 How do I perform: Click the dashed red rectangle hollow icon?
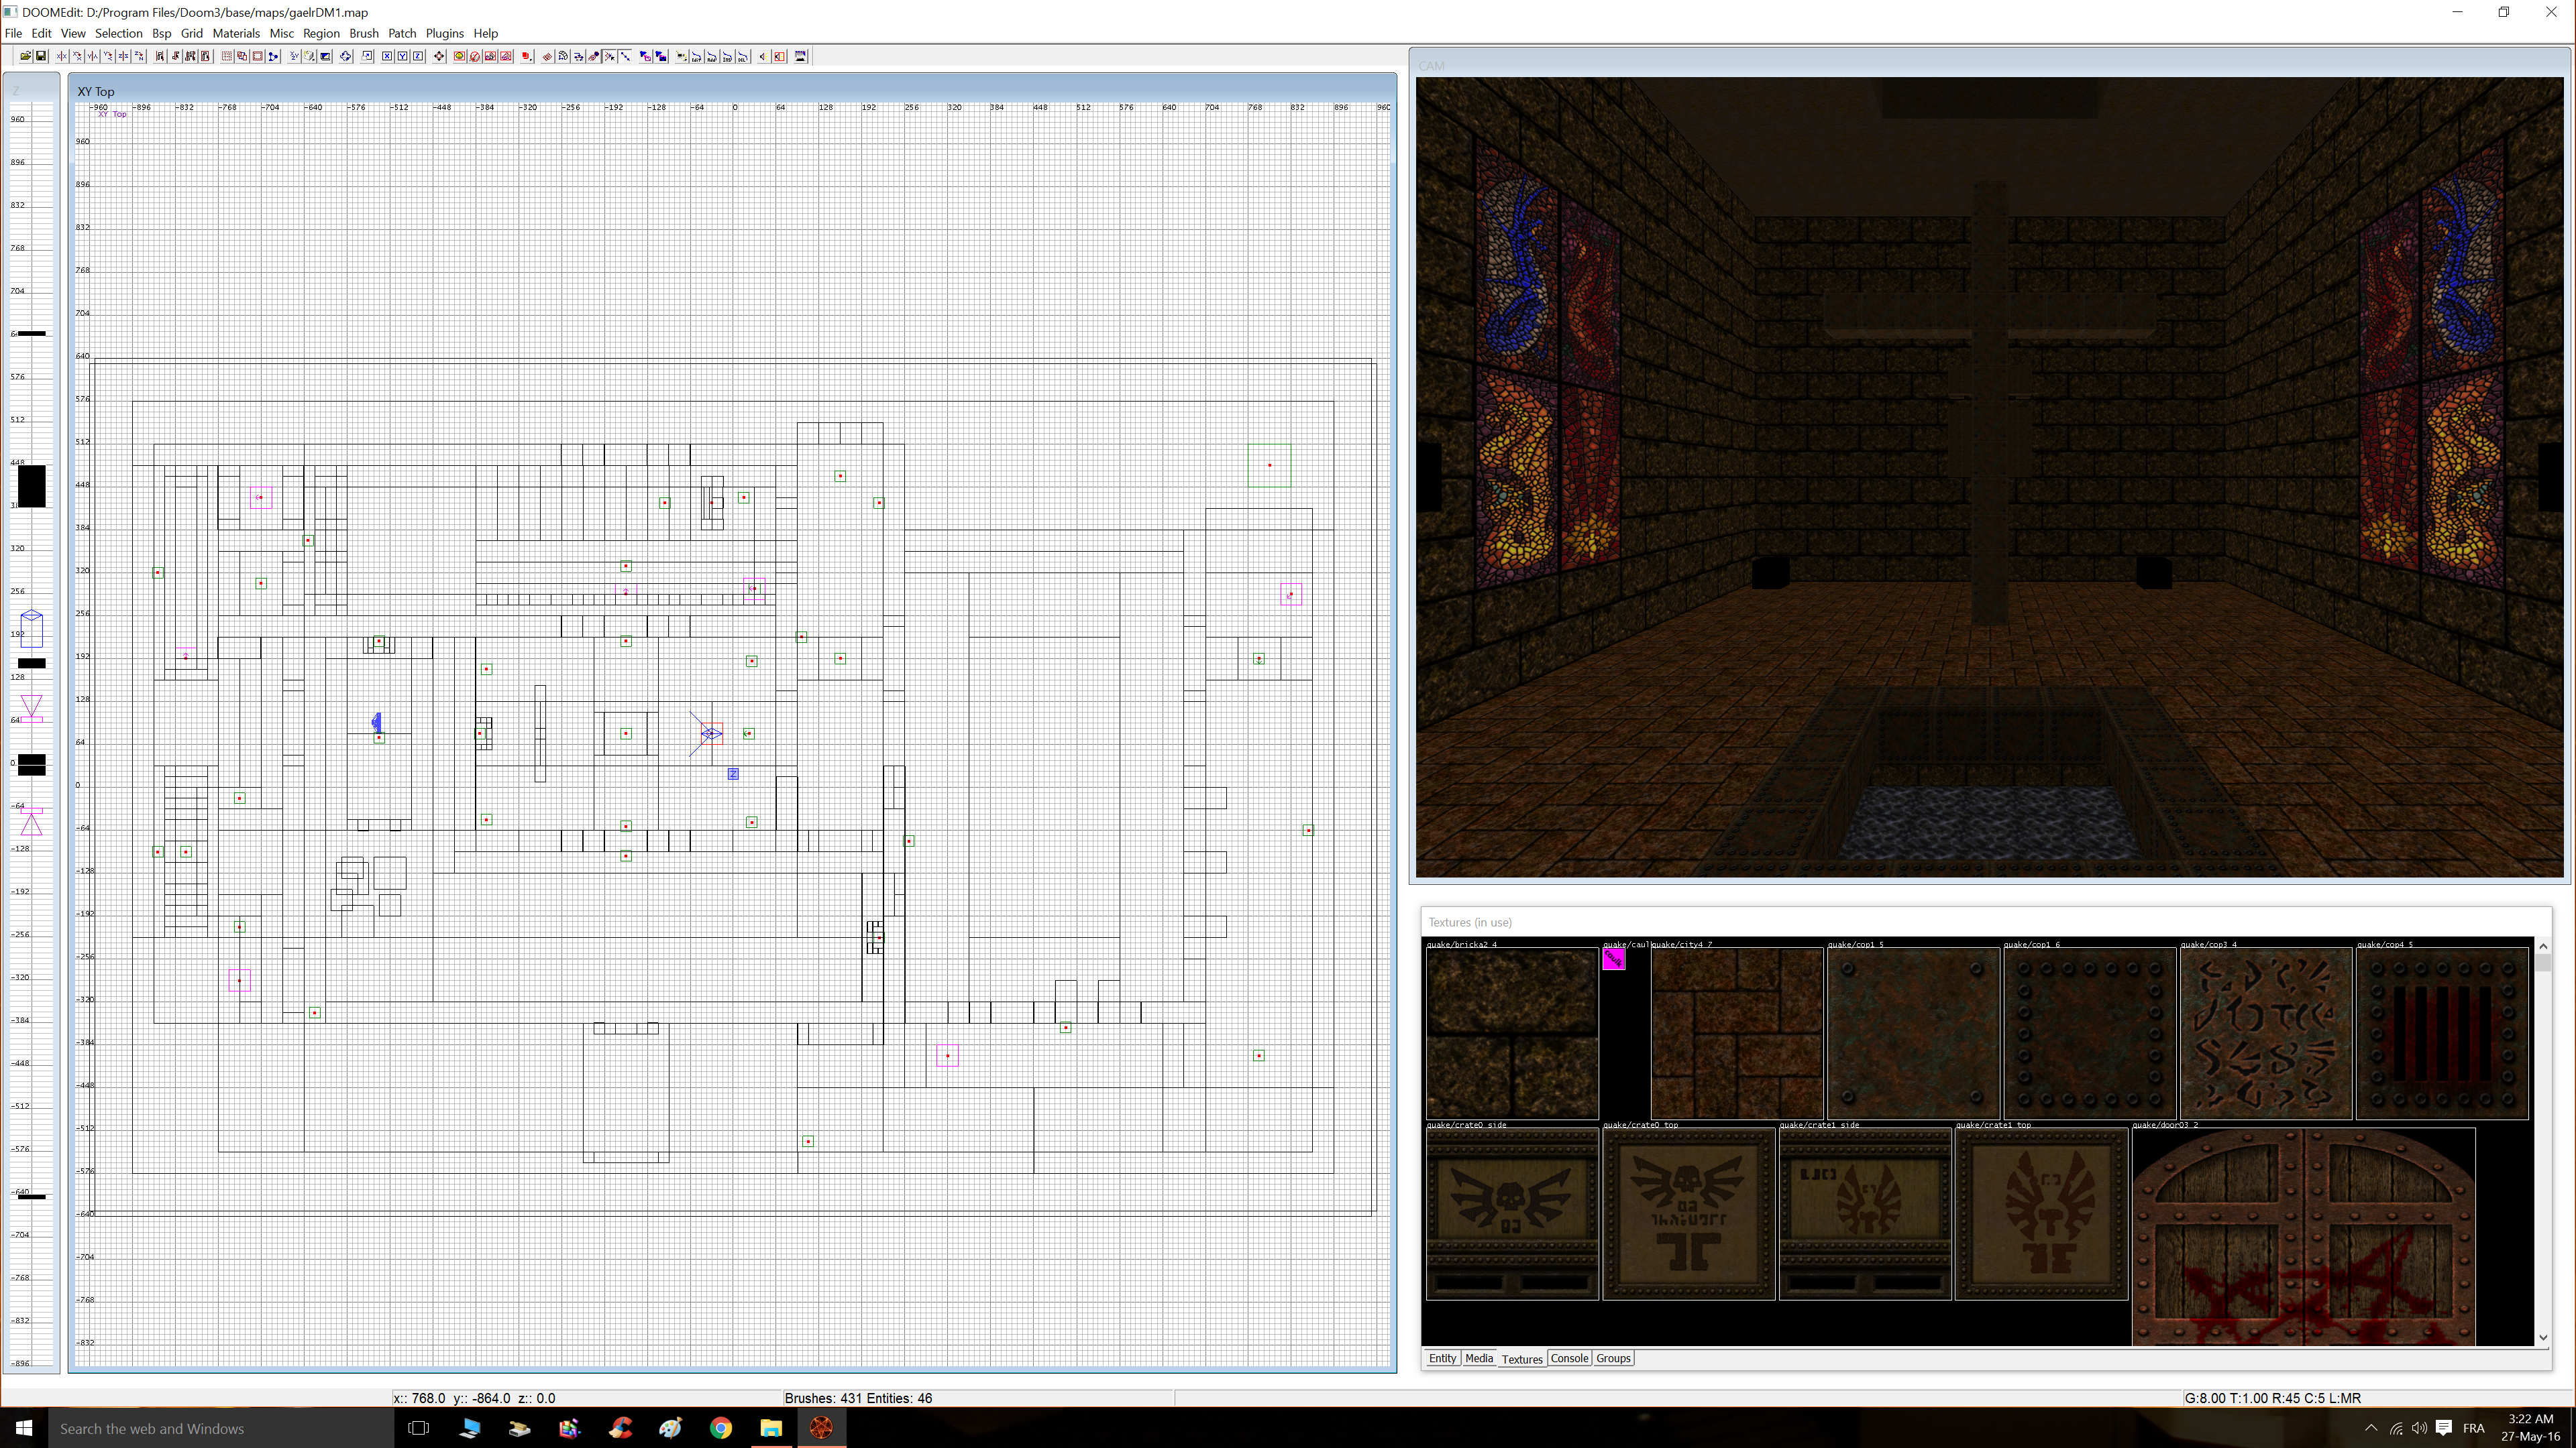point(258,57)
